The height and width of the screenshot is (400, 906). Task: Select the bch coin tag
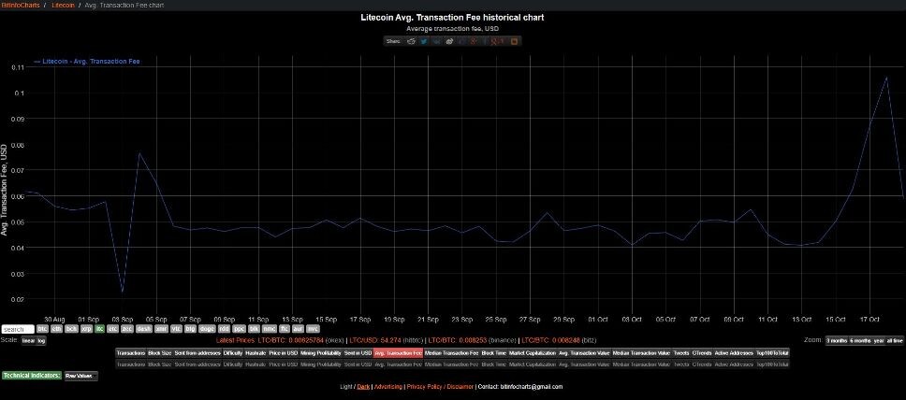pyautogui.click(x=72, y=329)
